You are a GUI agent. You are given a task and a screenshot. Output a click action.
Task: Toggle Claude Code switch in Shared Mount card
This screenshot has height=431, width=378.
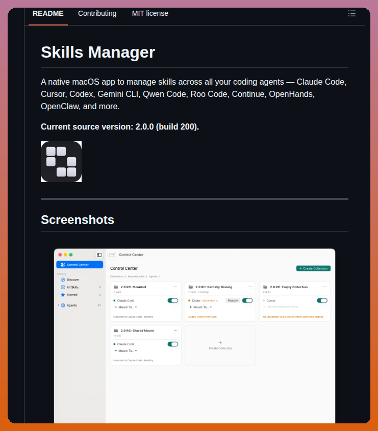point(173,344)
